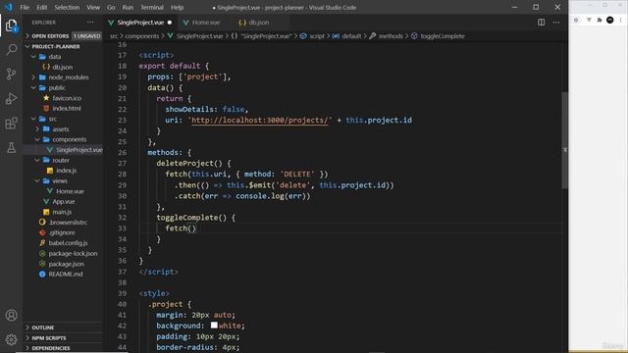Click the profile avatar in browser window

(610, 20)
